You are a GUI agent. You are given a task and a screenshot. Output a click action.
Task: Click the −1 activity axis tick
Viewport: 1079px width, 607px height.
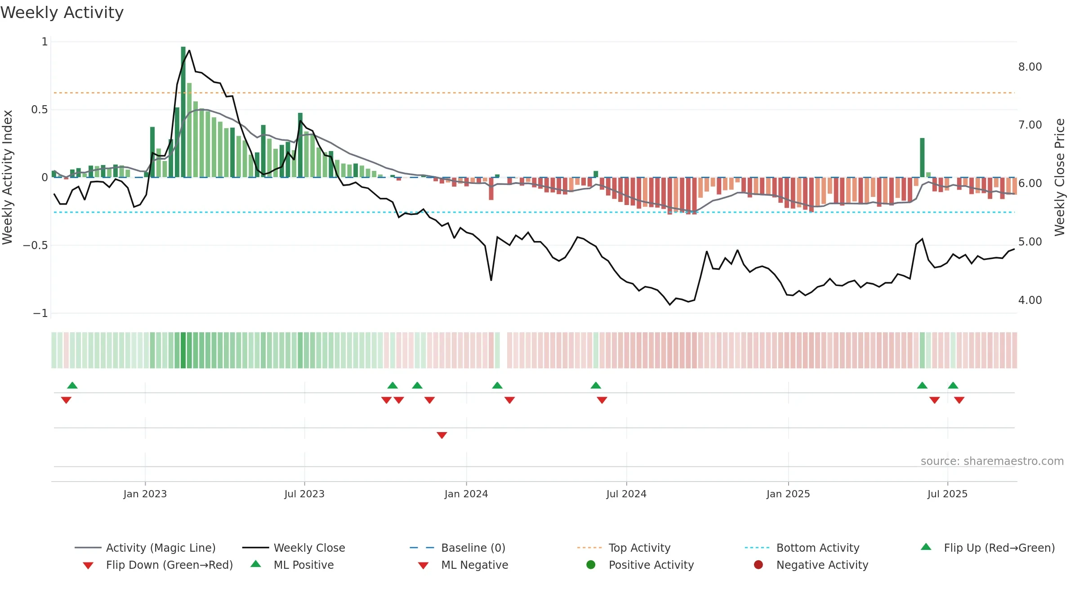point(40,313)
